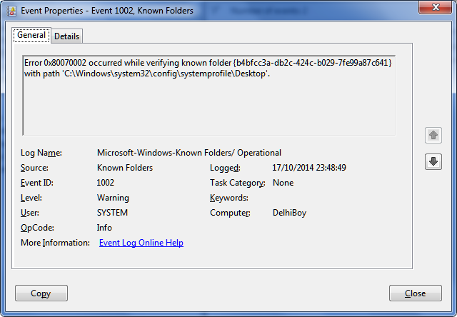The height and width of the screenshot is (317, 457).
Task: Click the OpCode label
Action: pos(37,228)
